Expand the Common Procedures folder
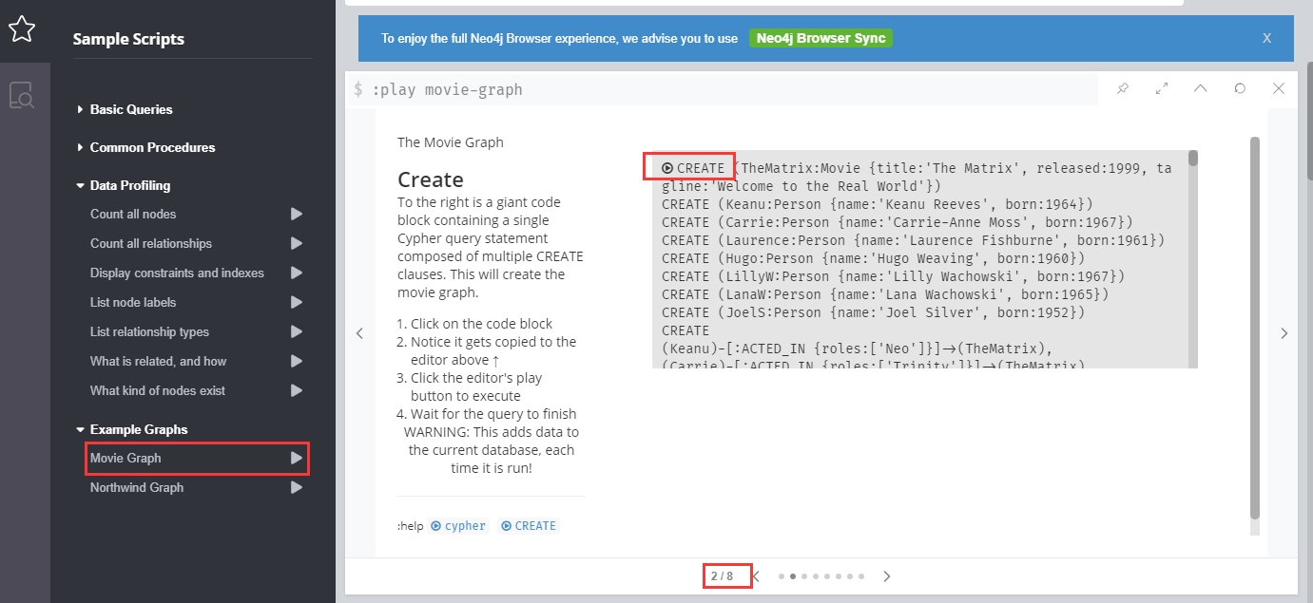 152,147
